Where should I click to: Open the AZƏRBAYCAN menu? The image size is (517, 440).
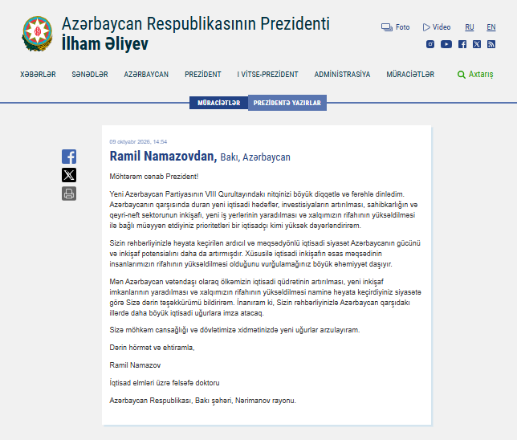(146, 75)
